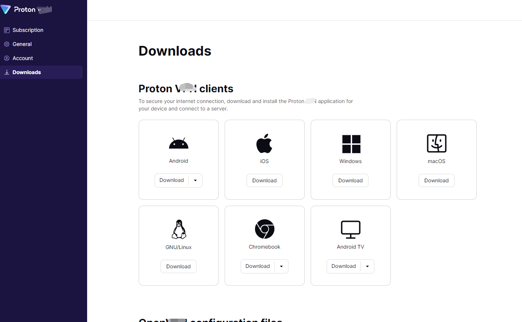This screenshot has height=322, width=522.
Task: Click the Chromebook Chrome logo icon
Action: pyautogui.click(x=265, y=229)
